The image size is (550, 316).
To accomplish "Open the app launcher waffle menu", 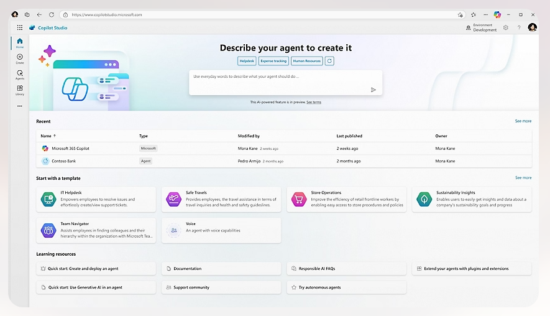I will (20, 27).
